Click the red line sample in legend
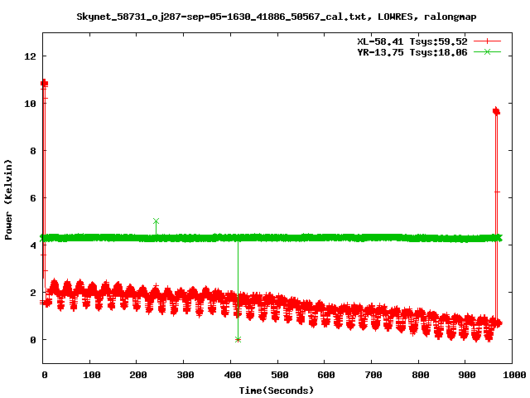 tap(487, 41)
